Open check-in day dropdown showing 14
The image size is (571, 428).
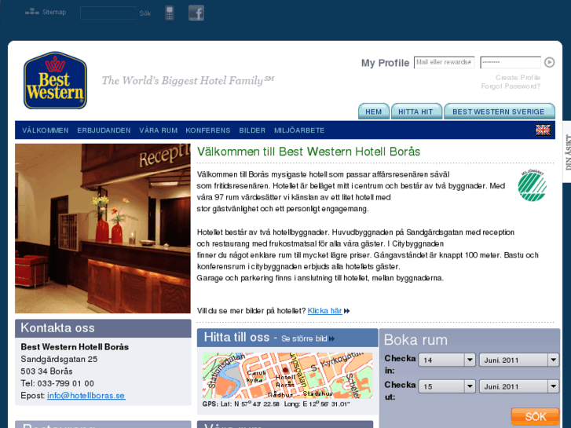tap(447, 360)
